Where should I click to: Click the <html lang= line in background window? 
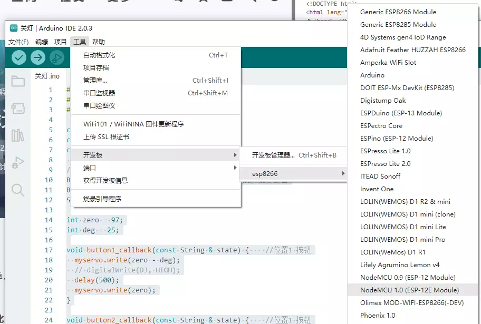[326, 12]
